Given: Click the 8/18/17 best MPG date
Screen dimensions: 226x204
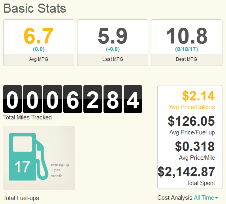Looking at the screenshot, I should pyautogui.click(x=186, y=49).
